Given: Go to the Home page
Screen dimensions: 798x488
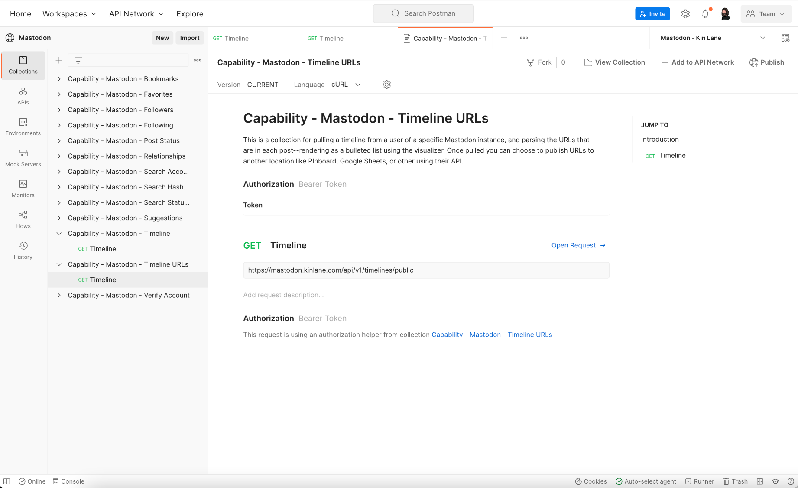Looking at the screenshot, I should tap(21, 14).
